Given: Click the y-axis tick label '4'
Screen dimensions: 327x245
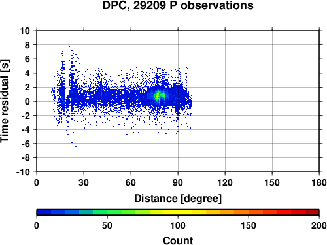Looking at the screenshot, I should point(27,73).
